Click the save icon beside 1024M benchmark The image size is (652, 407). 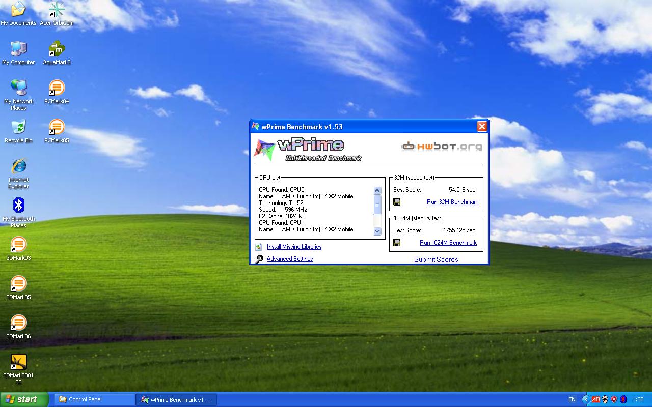coord(397,243)
